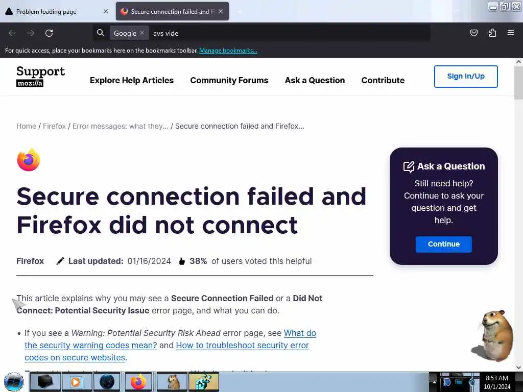Click the Sign In/Up button

point(466,77)
